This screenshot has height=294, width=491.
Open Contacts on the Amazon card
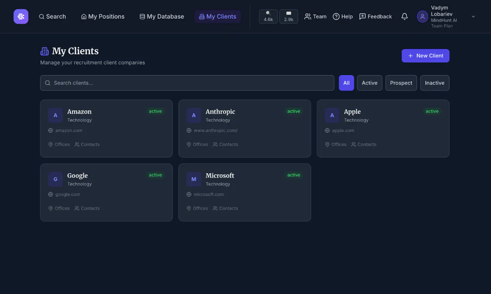[87, 144]
